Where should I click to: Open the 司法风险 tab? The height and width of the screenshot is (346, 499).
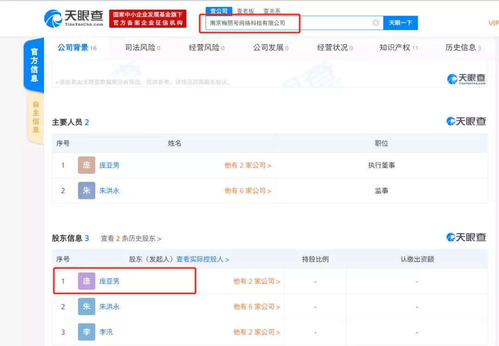[143, 48]
